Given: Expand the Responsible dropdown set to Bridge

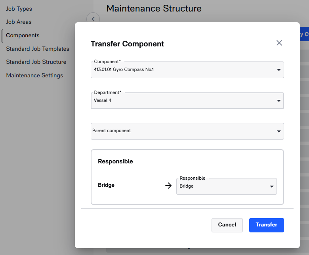Looking at the screenshot, I should [x=226, y=186].
